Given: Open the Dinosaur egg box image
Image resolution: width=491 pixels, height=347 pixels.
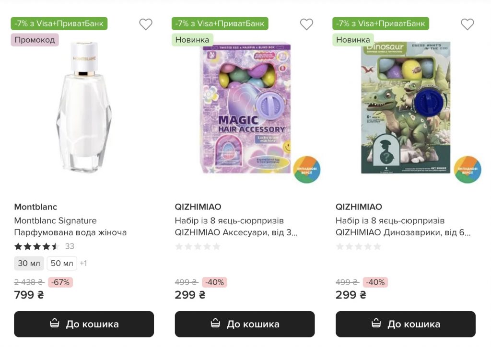Looking at the screenshot, I should pyautogui.click(x=405, y=108).
